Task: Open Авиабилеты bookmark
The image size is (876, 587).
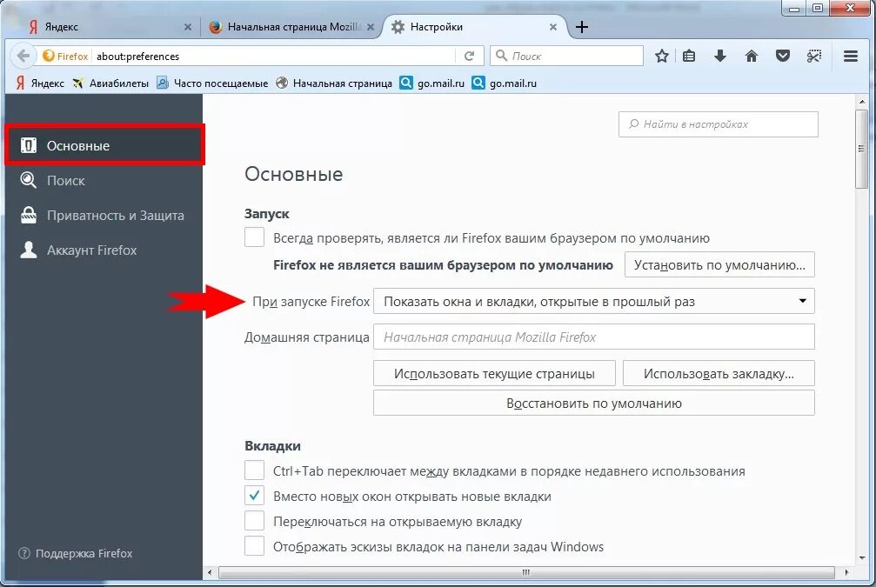Action: click(110, 83)
